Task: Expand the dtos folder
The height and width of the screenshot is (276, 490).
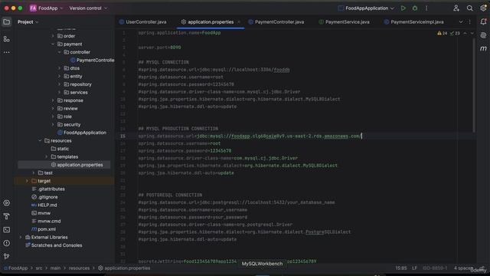Action: [59, 68]
